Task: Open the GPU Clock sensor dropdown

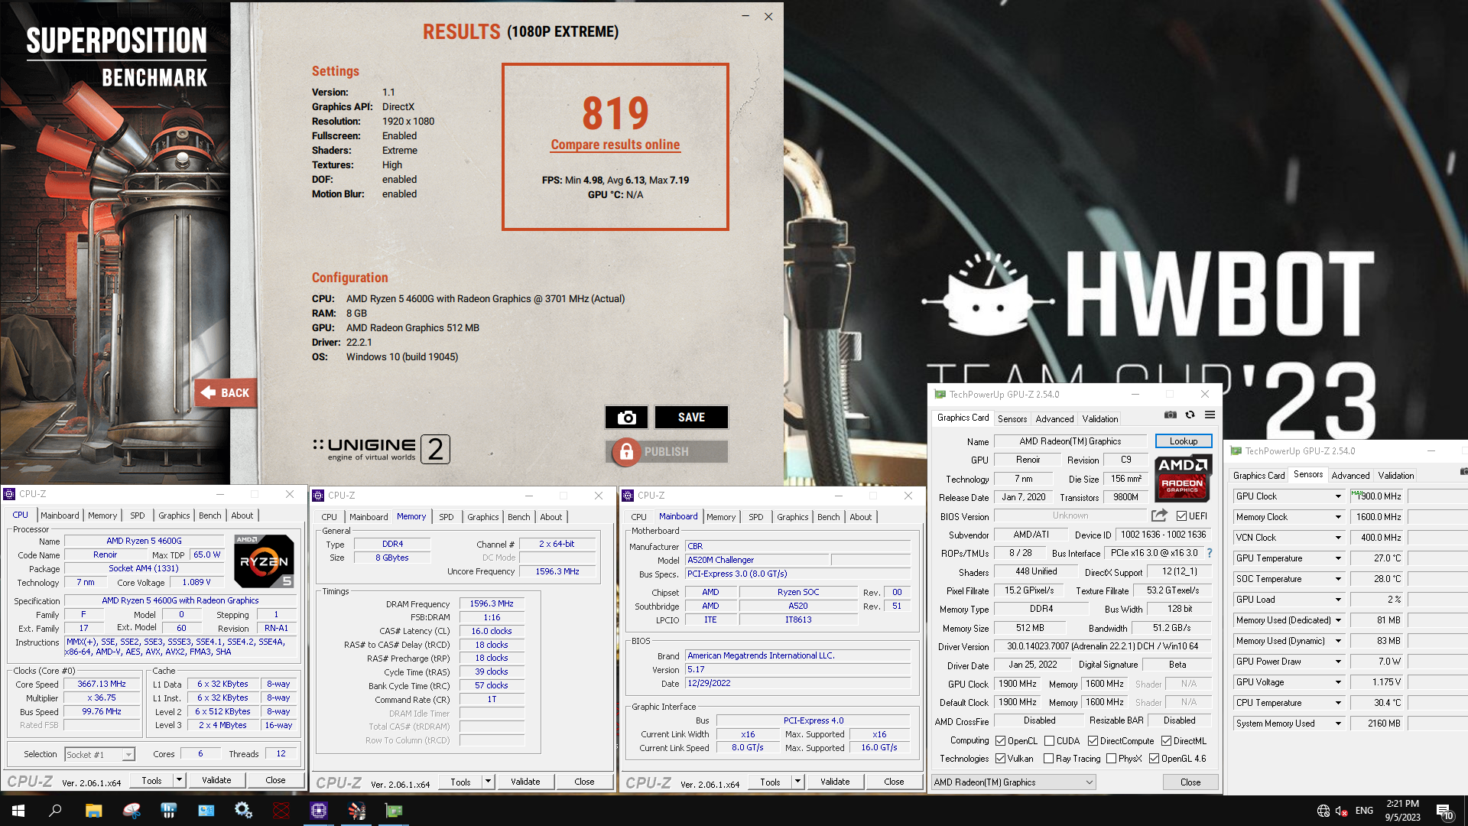Action: 1338,496
